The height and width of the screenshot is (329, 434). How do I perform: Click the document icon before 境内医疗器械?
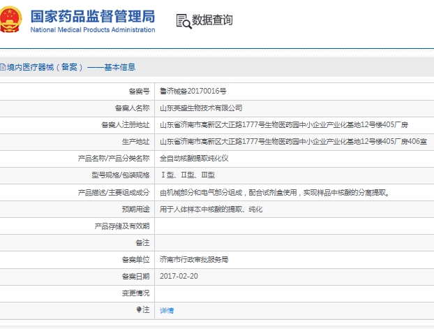3,67
